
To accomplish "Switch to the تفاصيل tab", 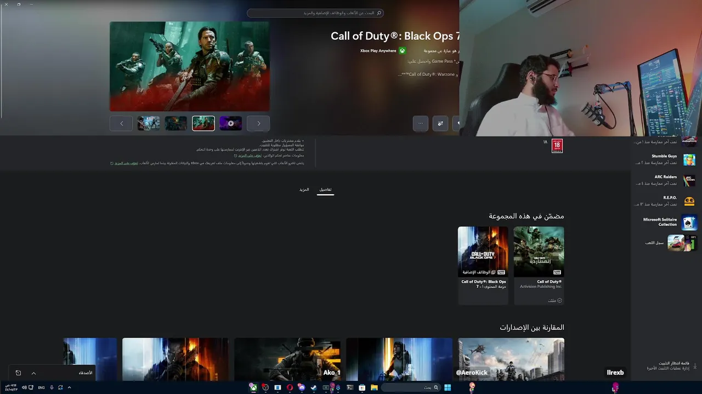I will 326,190.
